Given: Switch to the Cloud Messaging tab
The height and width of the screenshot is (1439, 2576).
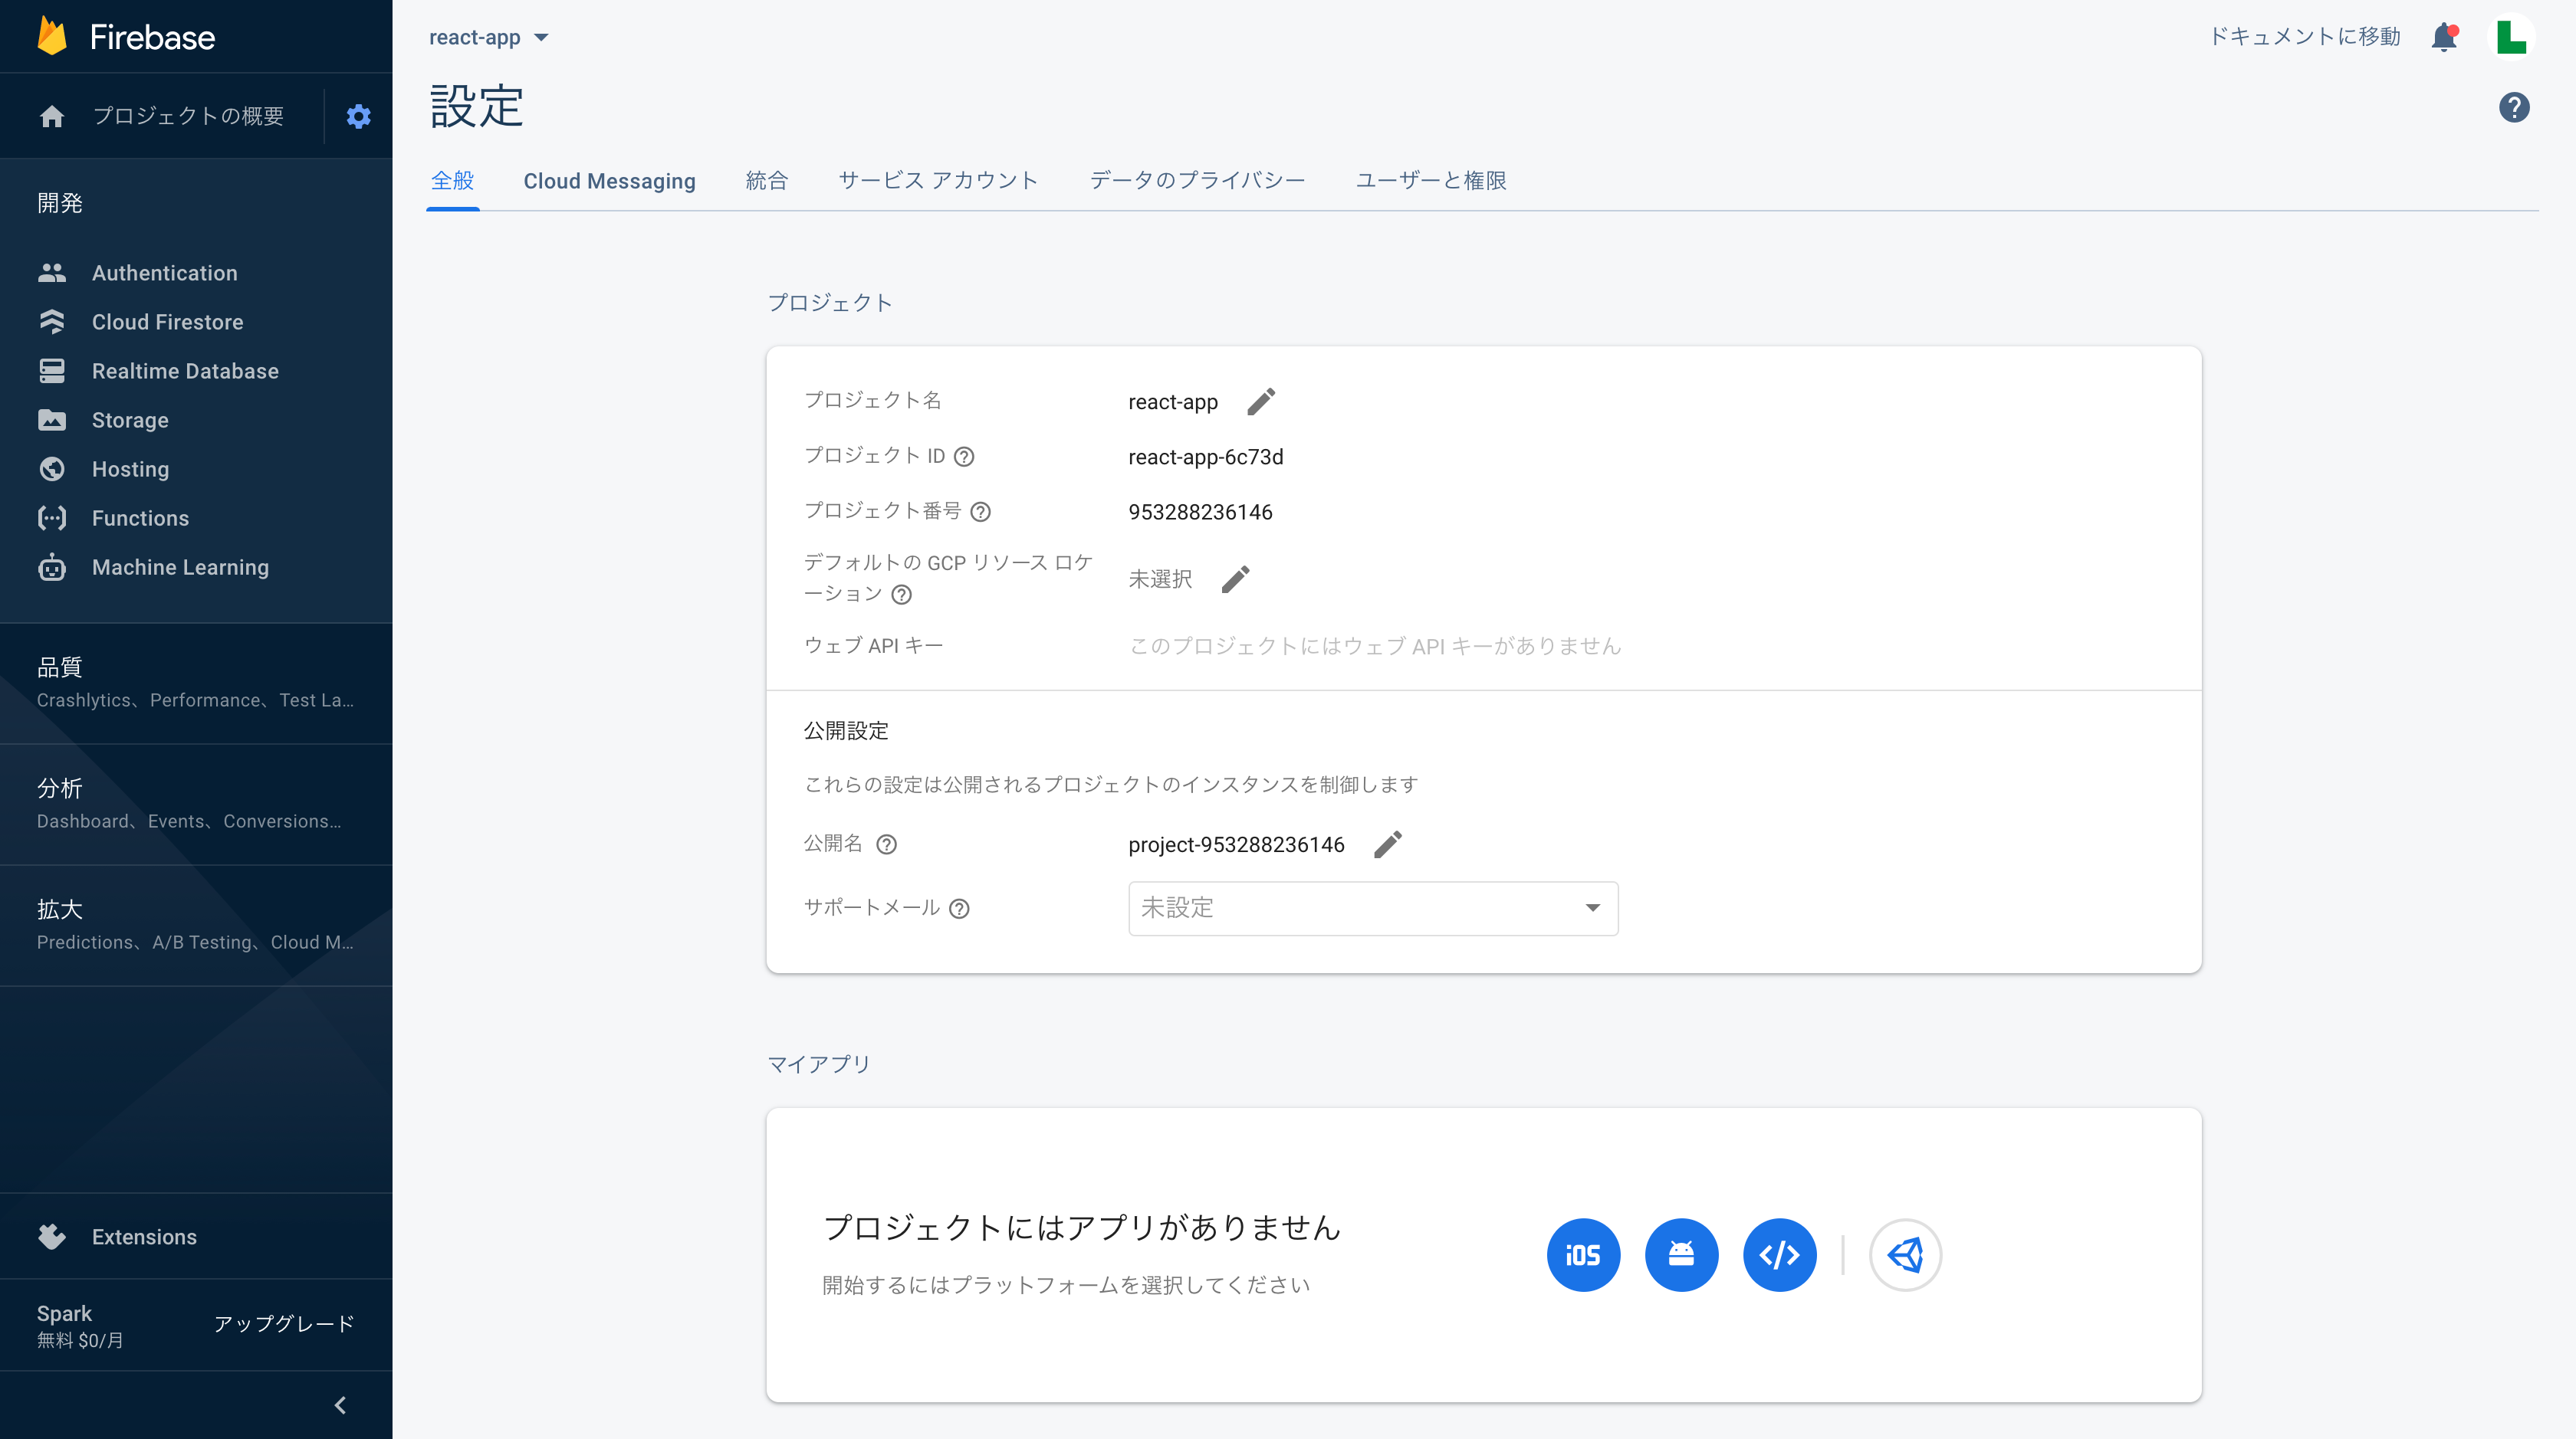Looking at the screenshot, I should point(609,181).
